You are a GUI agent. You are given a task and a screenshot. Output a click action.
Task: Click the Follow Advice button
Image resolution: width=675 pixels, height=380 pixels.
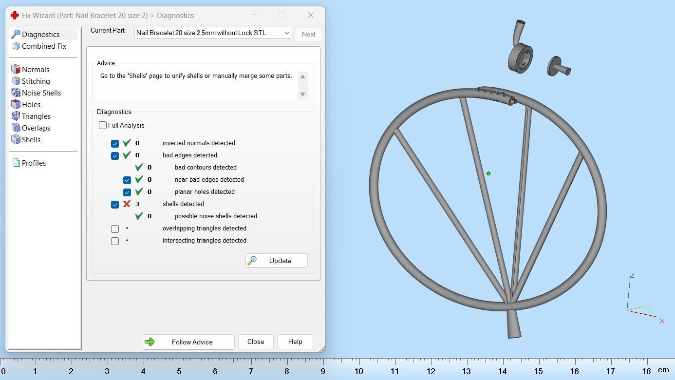click(188, 342)
